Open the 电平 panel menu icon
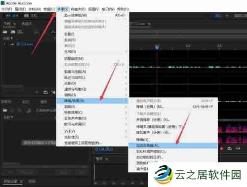Image resolution: width=247 pixels, height=187 pixels. tap(107, 159)
